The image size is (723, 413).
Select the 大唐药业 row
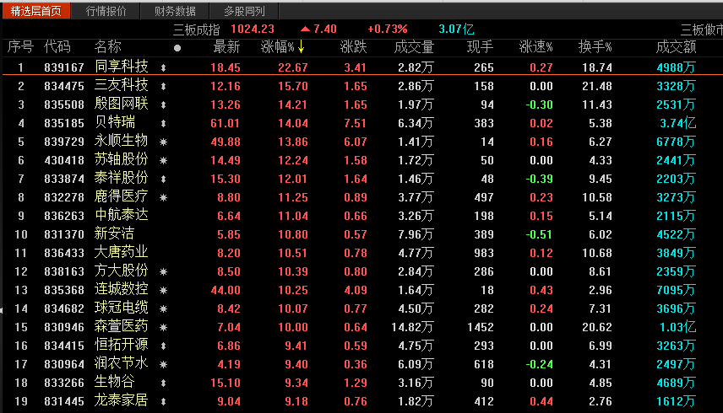(x=121, y=252)
